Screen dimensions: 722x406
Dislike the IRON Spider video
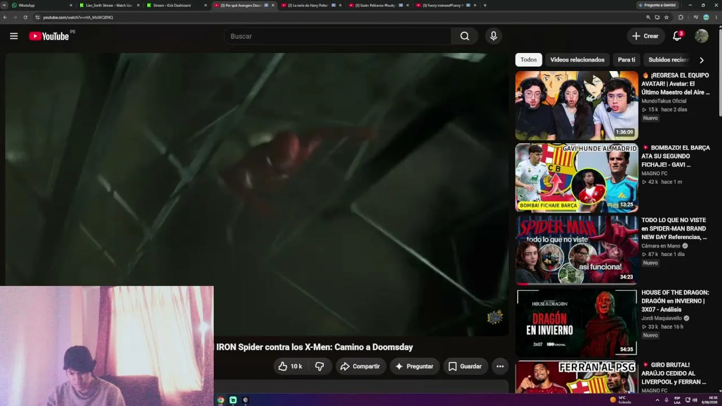(319, 367)
